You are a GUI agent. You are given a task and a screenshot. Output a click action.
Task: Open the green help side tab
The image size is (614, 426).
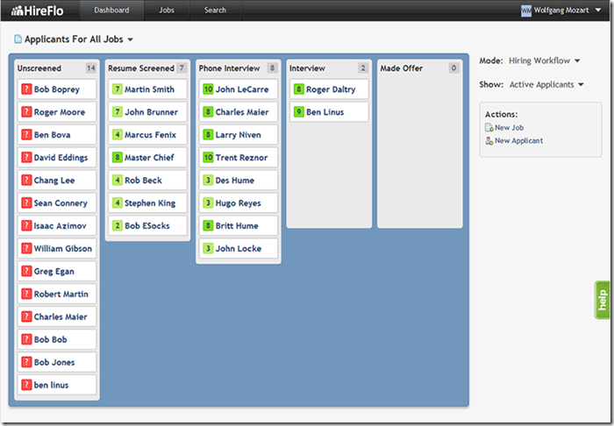pyautogui.click(x=603, y=300)
